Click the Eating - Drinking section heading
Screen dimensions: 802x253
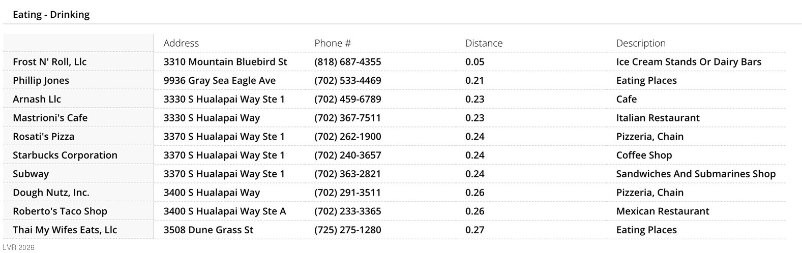(x=51, y=15)
